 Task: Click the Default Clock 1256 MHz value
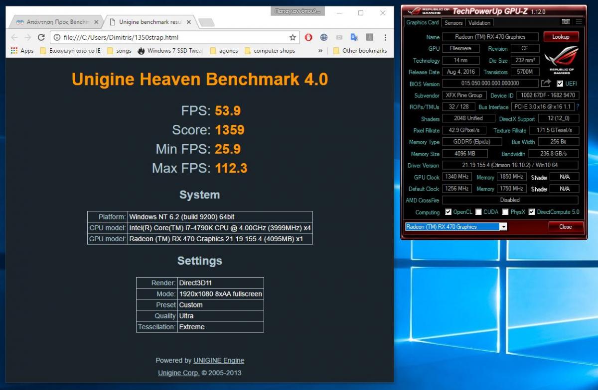point(457,189)
